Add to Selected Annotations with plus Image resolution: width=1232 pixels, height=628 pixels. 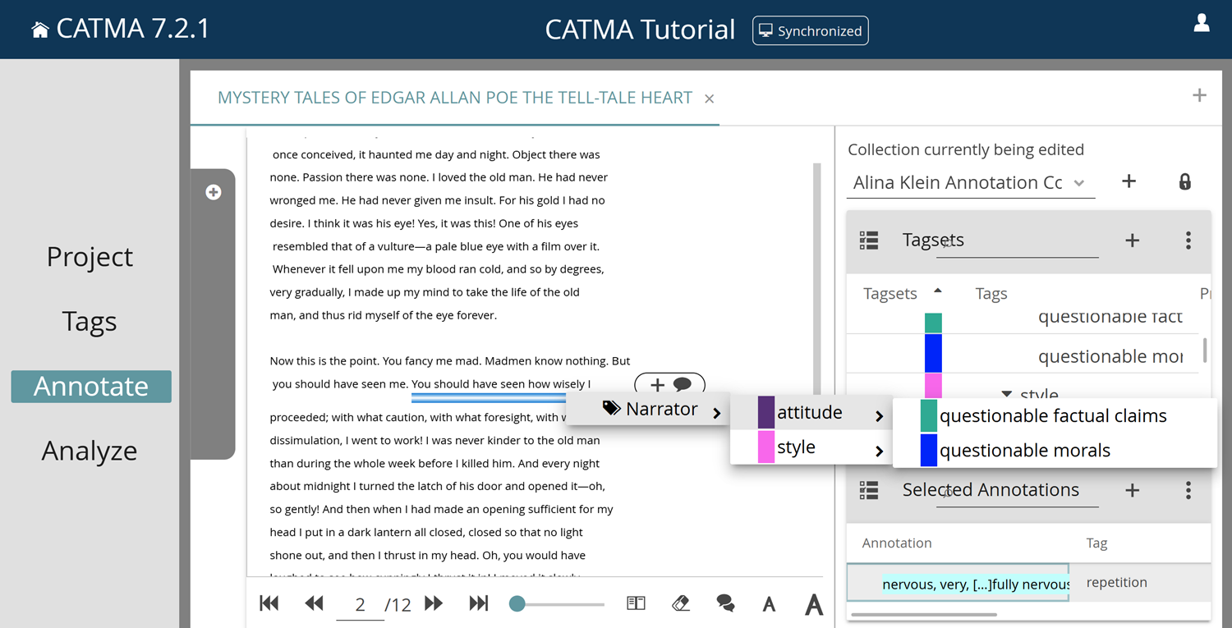[x=1132, y=490]
